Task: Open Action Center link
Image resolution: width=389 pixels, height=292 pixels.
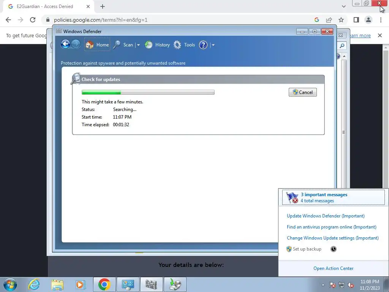Action: 333,268
